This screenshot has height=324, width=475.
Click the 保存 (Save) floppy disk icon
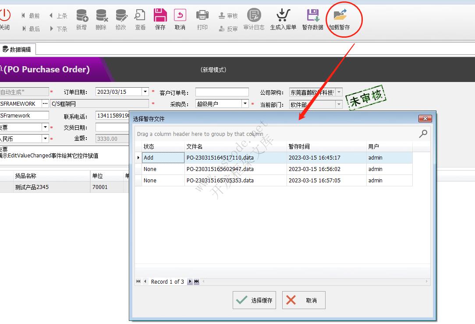click(160, 16)
